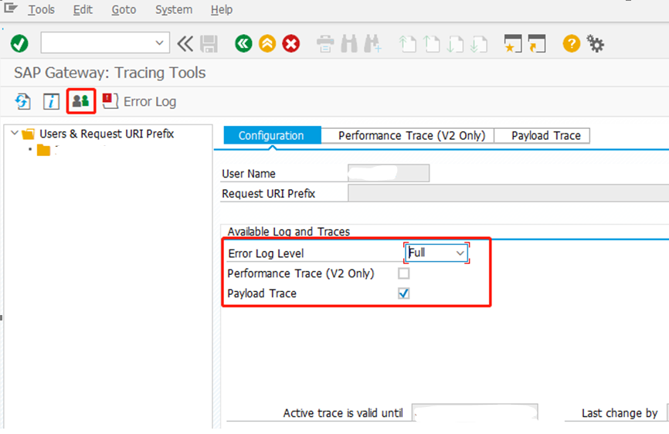The image size is (669, 434).
Task: Open the Tools menu
Action: [x=42, y=9]
